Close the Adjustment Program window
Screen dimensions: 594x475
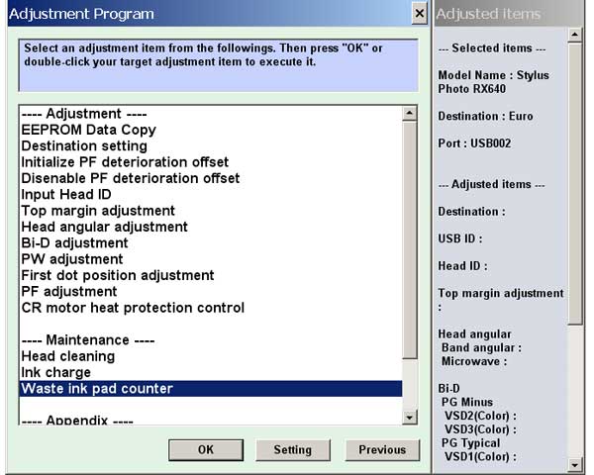(420, 13)
